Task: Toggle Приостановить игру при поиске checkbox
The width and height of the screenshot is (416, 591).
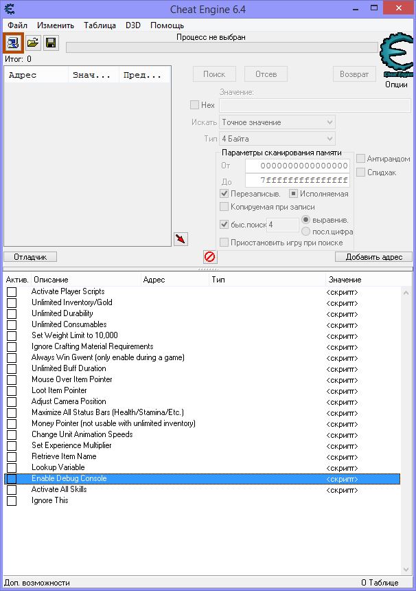Action: point(224,243)
